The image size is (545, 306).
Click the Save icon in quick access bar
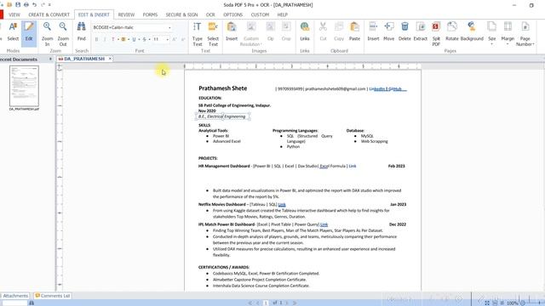18,5
